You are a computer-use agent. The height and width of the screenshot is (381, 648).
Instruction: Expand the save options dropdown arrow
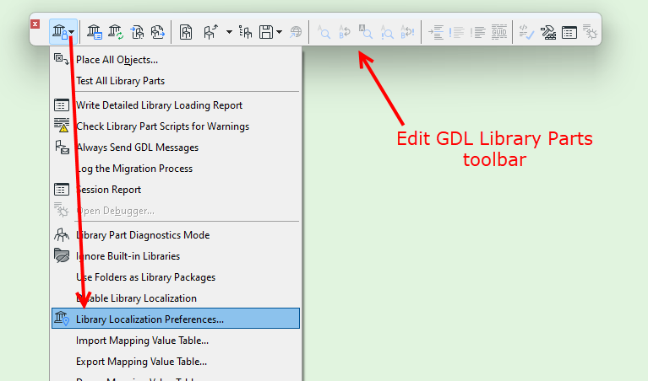point(280,32)
